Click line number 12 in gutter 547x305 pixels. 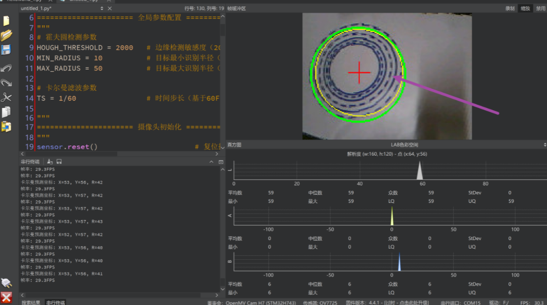29,79
